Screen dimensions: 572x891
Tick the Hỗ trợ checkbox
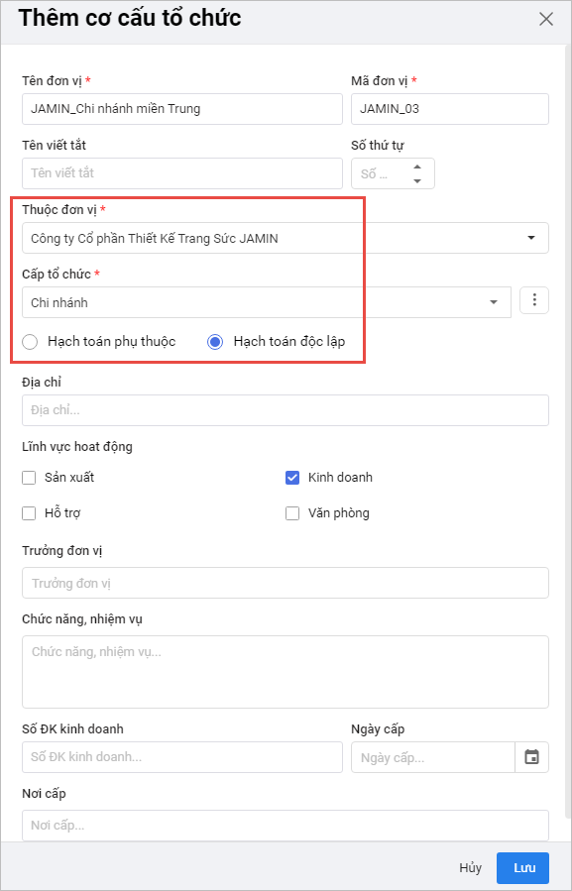click(29, 513)
